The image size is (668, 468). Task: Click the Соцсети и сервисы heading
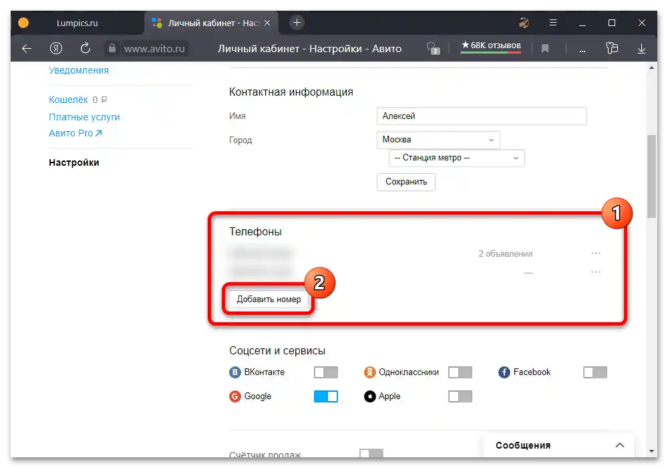(277, 350)
